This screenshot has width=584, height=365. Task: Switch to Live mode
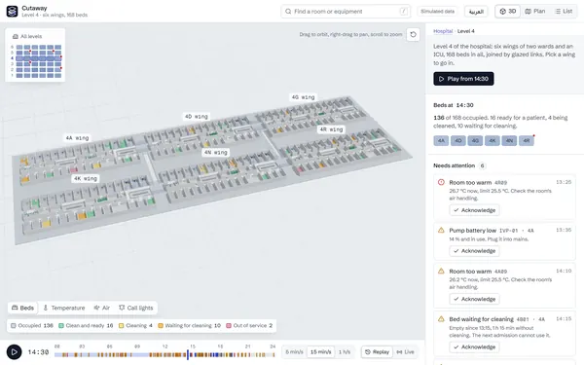405,352
